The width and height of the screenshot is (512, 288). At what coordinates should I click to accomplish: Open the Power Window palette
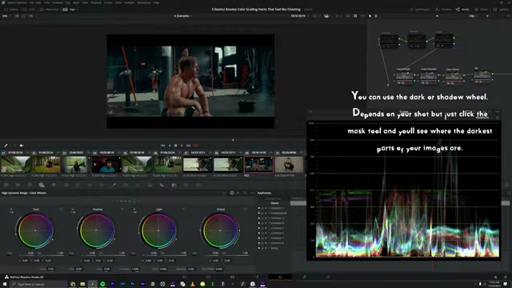point(126,185)
